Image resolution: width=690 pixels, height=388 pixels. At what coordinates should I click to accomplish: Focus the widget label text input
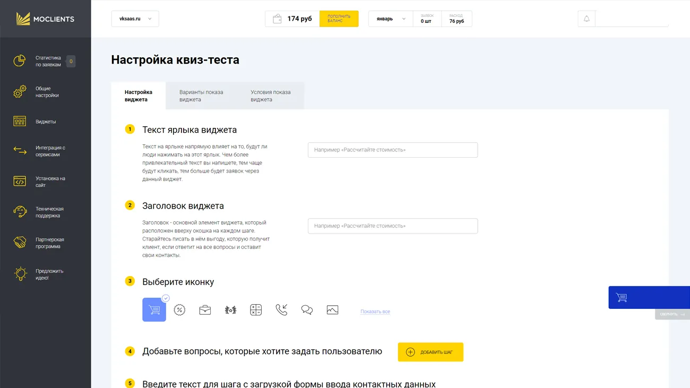(392, 150)
